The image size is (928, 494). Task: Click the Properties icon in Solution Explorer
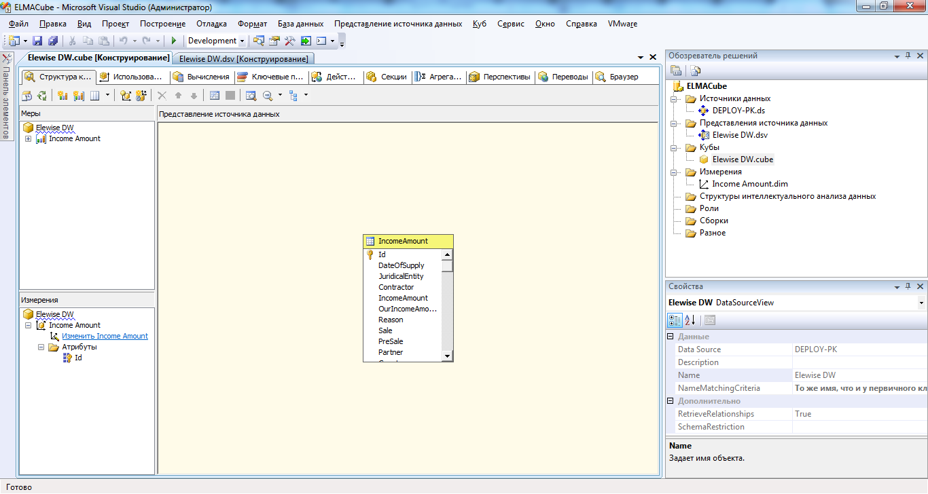pyautogui.click(x=675, y=70)
